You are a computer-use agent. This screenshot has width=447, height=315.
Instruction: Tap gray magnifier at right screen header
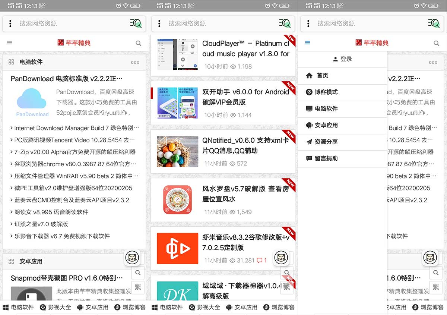point(437,43)
